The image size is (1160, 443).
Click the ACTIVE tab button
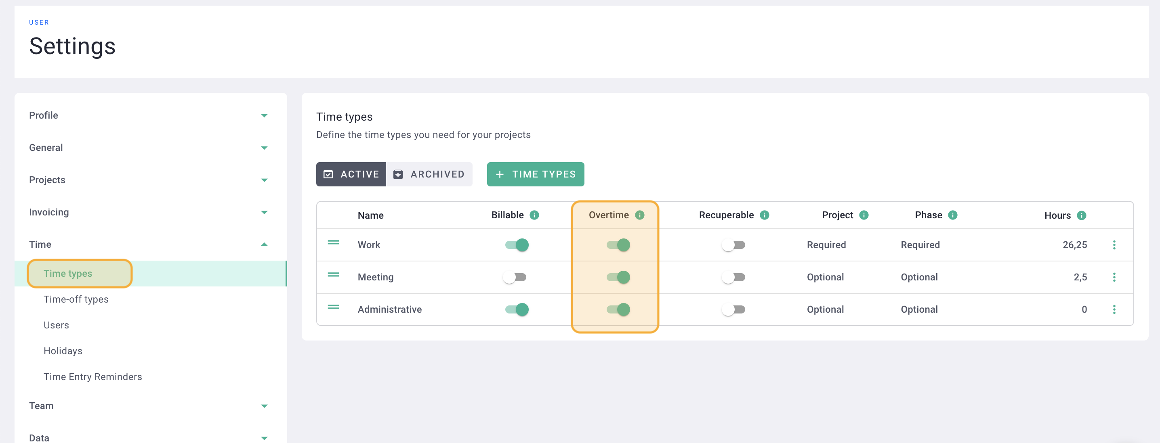351,174
